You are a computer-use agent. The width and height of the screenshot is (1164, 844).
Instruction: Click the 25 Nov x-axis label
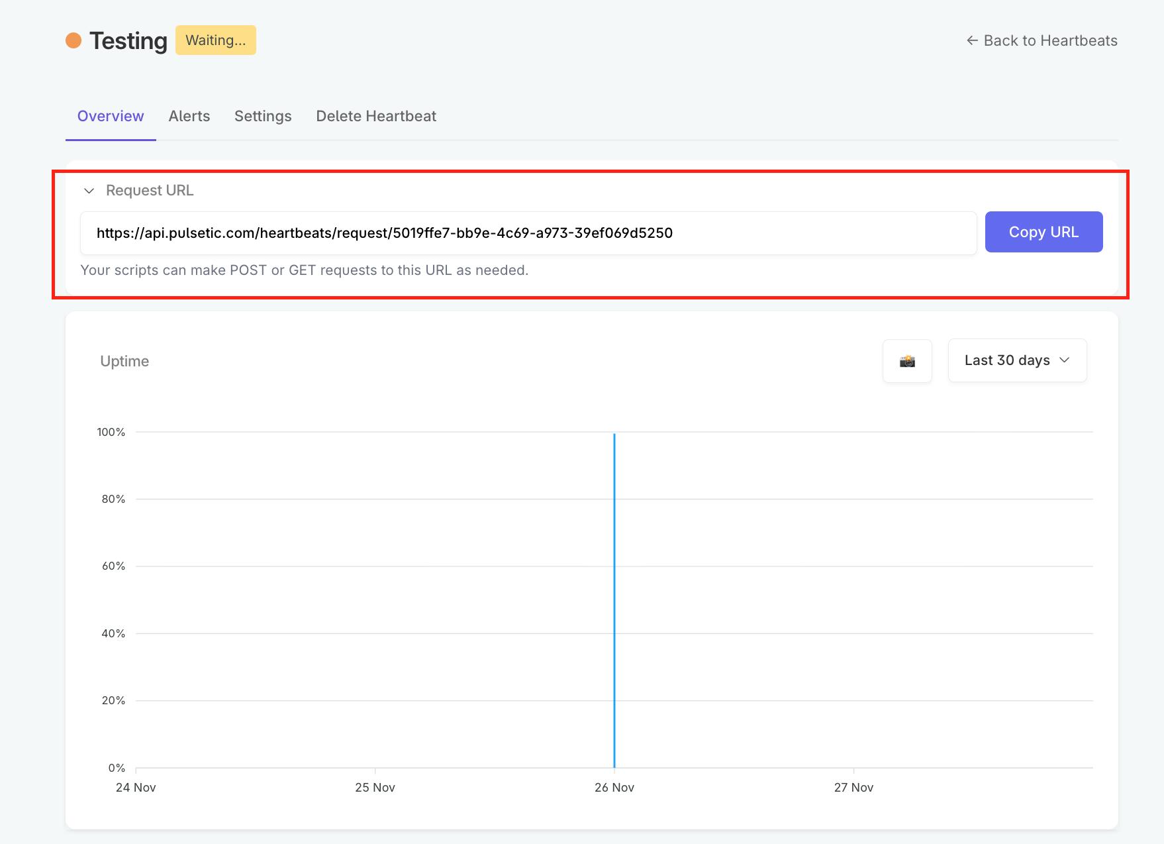375,788
